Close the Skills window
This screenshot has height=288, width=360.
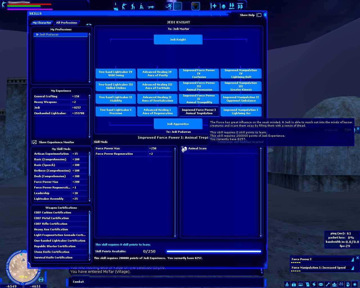[x=265, y=15]
